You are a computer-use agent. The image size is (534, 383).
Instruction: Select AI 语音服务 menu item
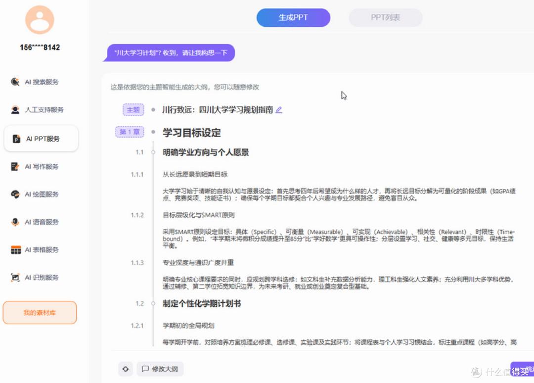point(41,222)
